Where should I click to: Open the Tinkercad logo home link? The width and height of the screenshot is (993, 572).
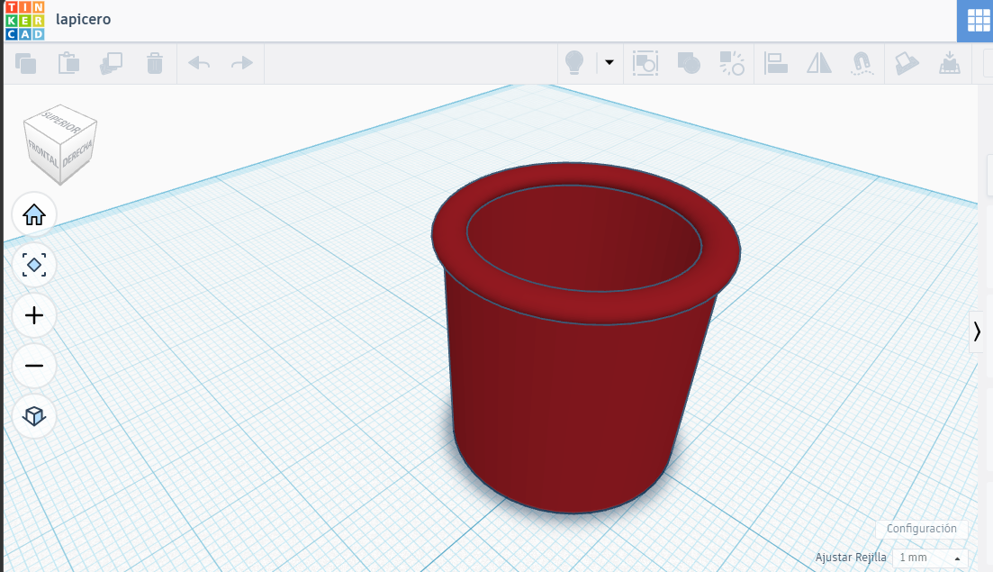(x=24, y=21)
